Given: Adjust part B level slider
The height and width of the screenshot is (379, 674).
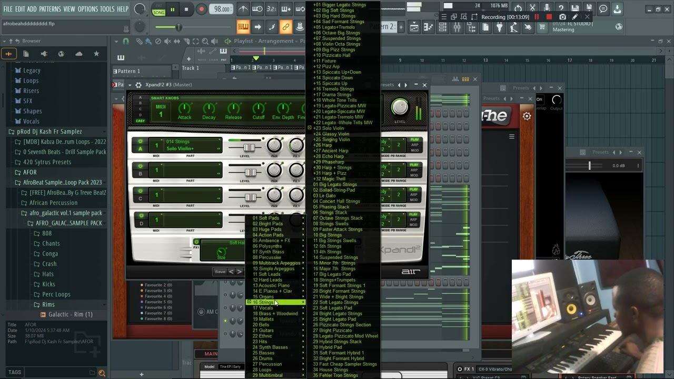Looking at the screenshot, I should tap(251, 172).
